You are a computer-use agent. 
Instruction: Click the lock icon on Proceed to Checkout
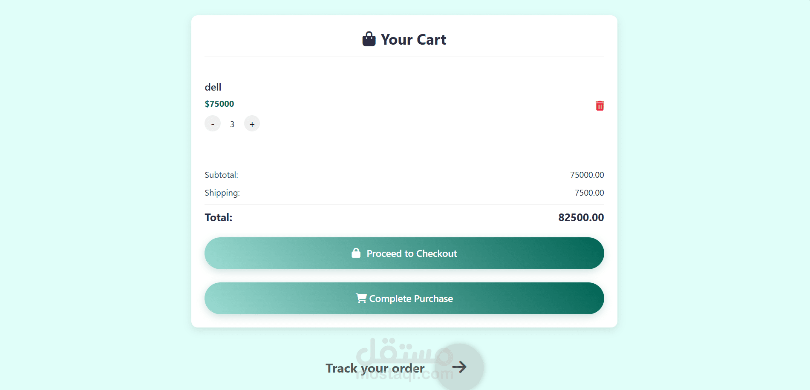click(356, 253)
